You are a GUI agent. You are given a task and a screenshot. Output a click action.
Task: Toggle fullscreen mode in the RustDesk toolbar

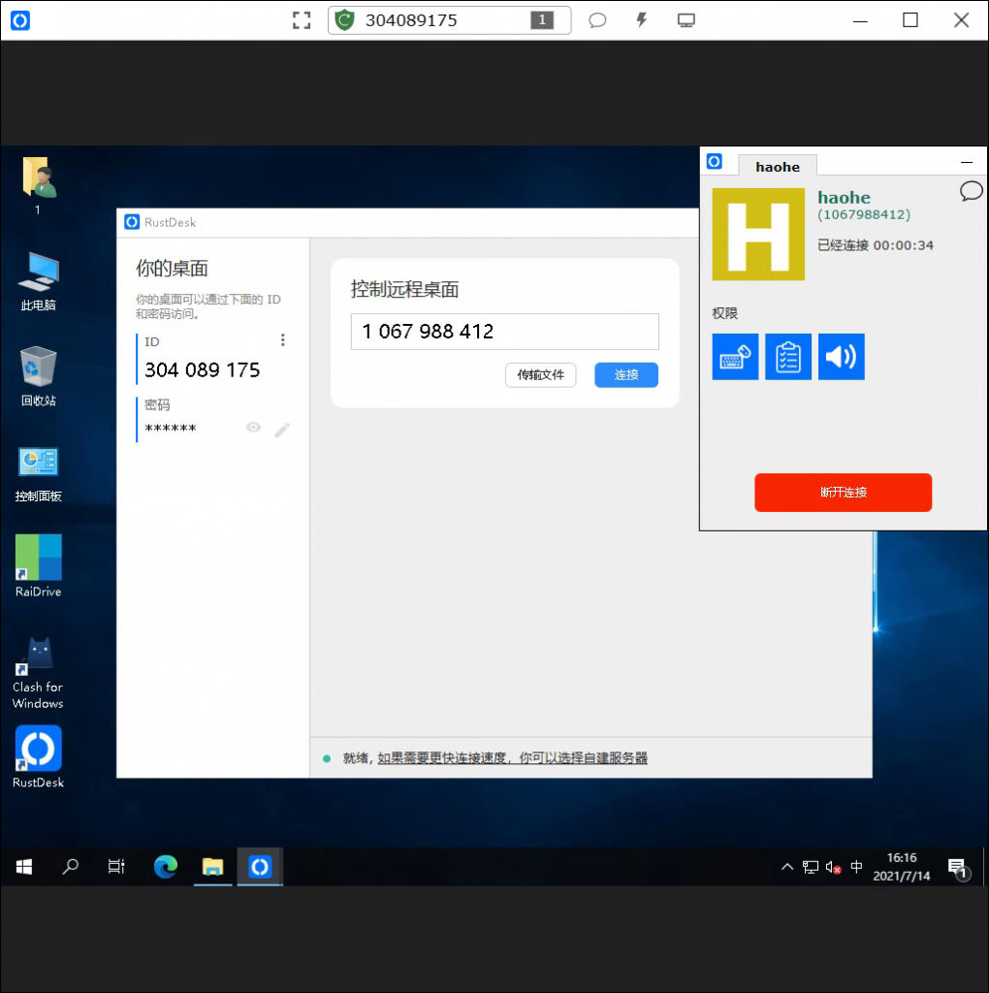pos(302,20)
